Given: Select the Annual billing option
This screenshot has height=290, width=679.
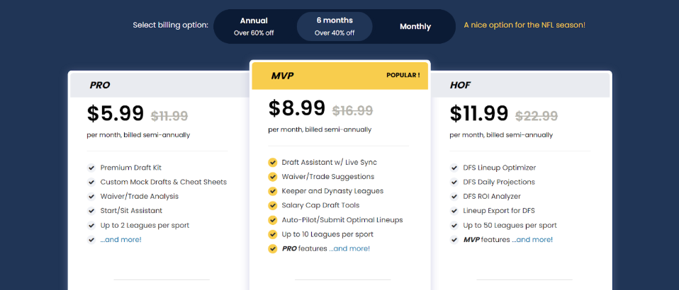Looking at the screenshot, I should click(254, 26).
